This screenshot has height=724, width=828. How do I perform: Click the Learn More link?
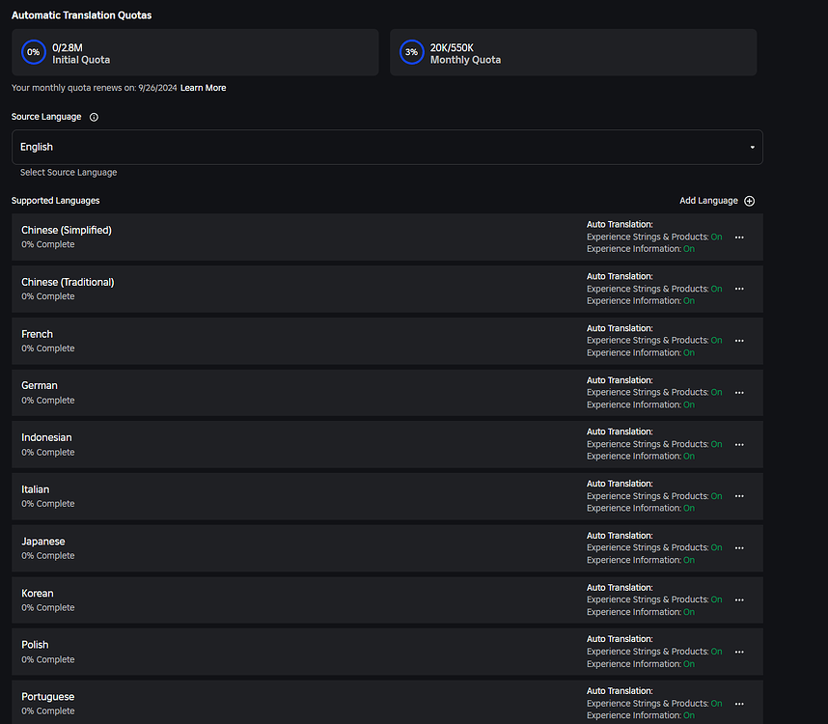pos(203,88)
